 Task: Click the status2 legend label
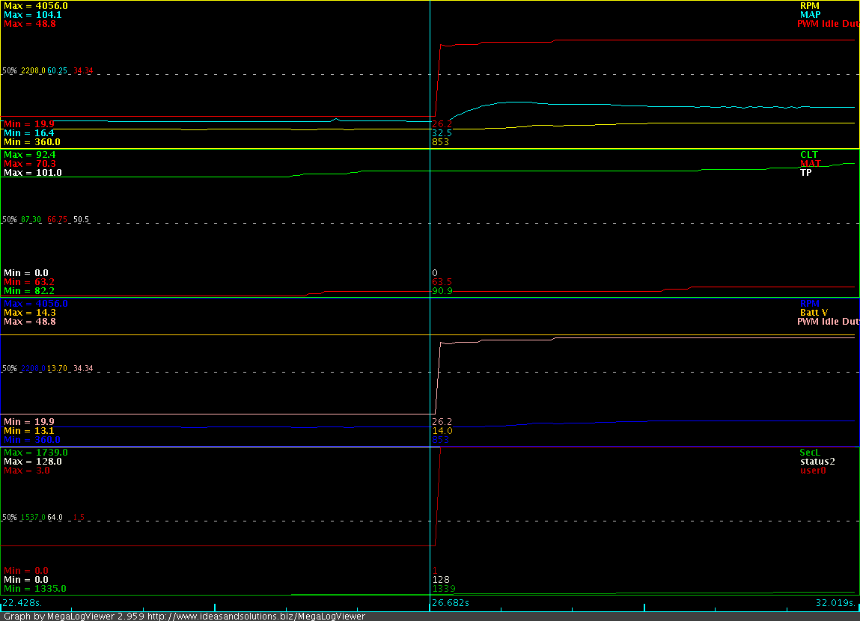point(817,462)
